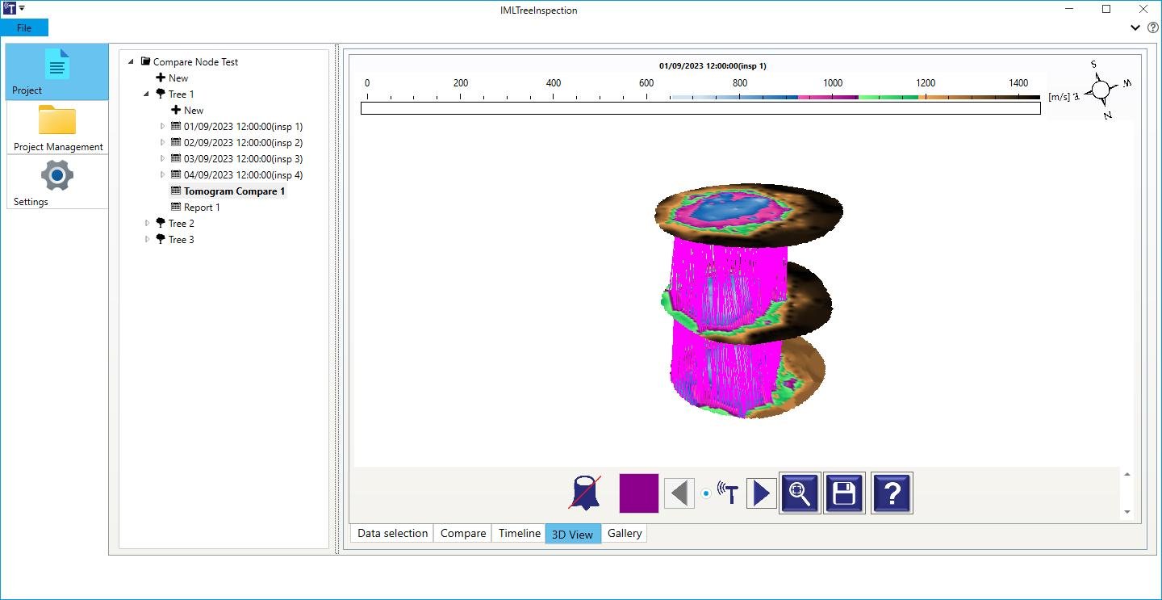This screenshot has height=600, width=1162.
Task: Open help with the question mark button
Action: [x=892, y=493]
